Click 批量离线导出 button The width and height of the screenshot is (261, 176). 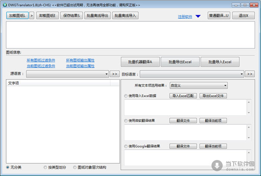pos(98,16)
